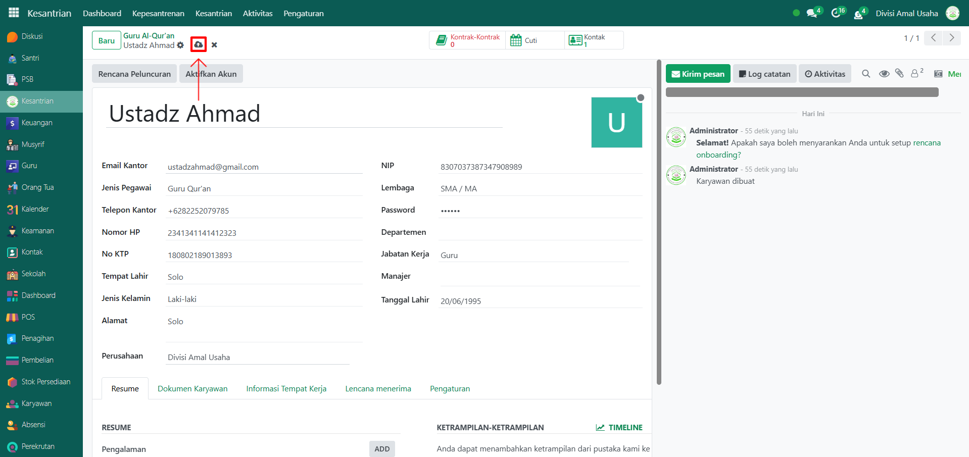
Task: Click the Email Kantor input field
Action: (x=264, y=167)
